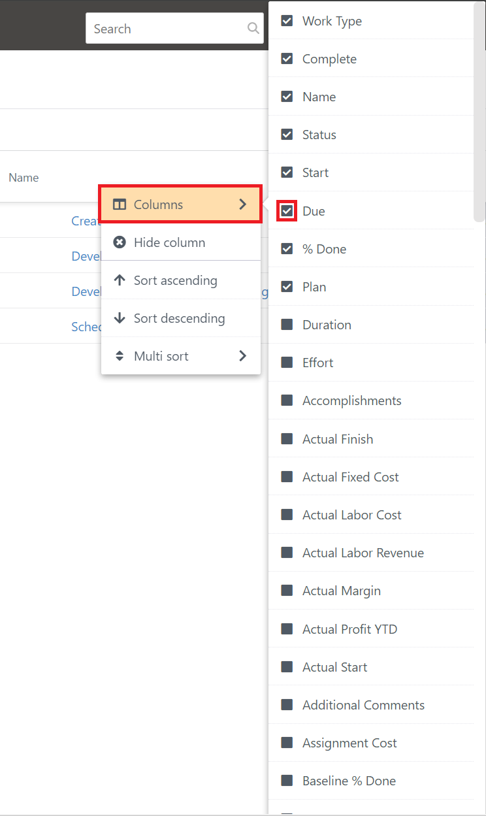The image size is (486, 816).
Task: Check the Actual Start checkbox
Action: click(x=287, y=667)
